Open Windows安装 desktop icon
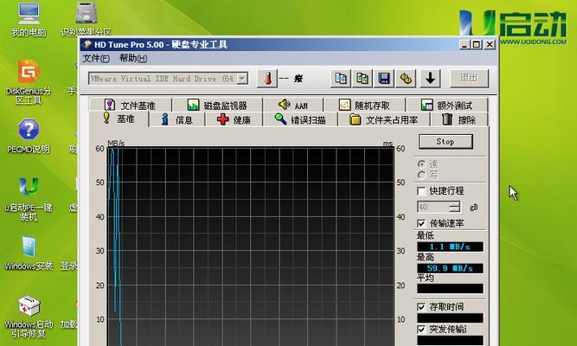The height and width of the screenshot is (346, 577). tap(29, 253)
